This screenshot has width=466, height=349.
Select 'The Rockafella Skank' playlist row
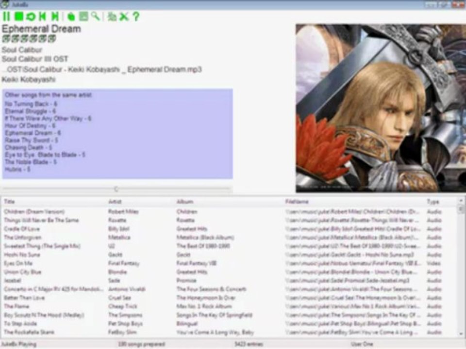[229, 333]
